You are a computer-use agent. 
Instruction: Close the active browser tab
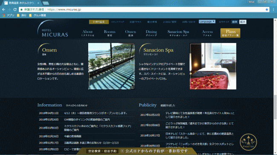[x=38, y=3]
